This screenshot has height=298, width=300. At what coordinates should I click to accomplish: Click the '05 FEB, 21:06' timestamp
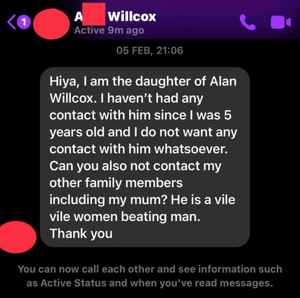(x=150, y=51)
